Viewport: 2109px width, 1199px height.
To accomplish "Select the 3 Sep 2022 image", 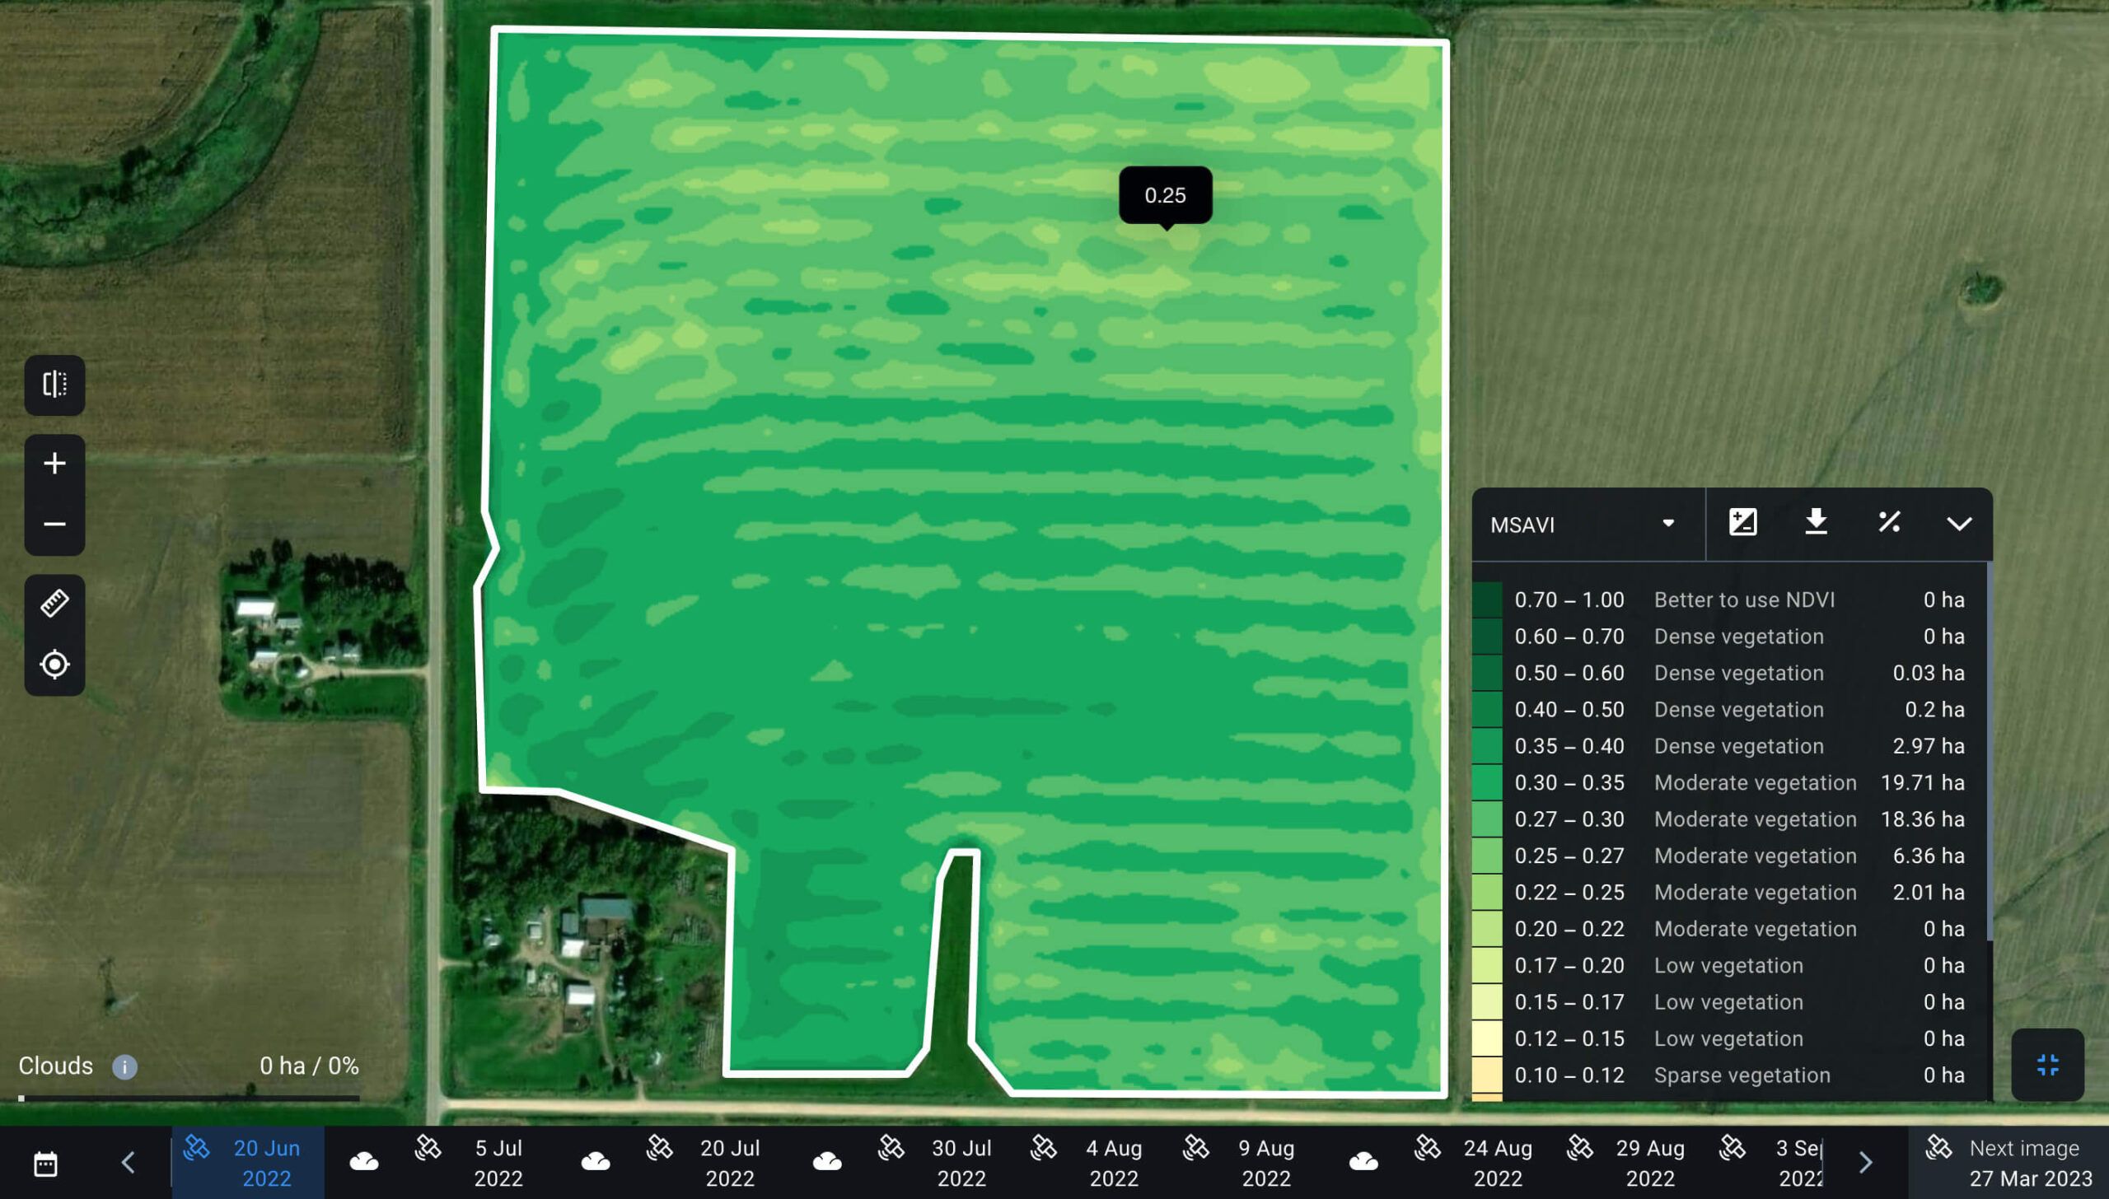I will (1771, 1163).
